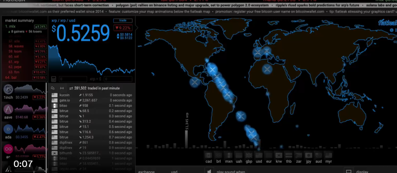This screenshot has height=173, width=397.
Task: Click the 51,345 xrp volume bar
Action: click(186, 139)
